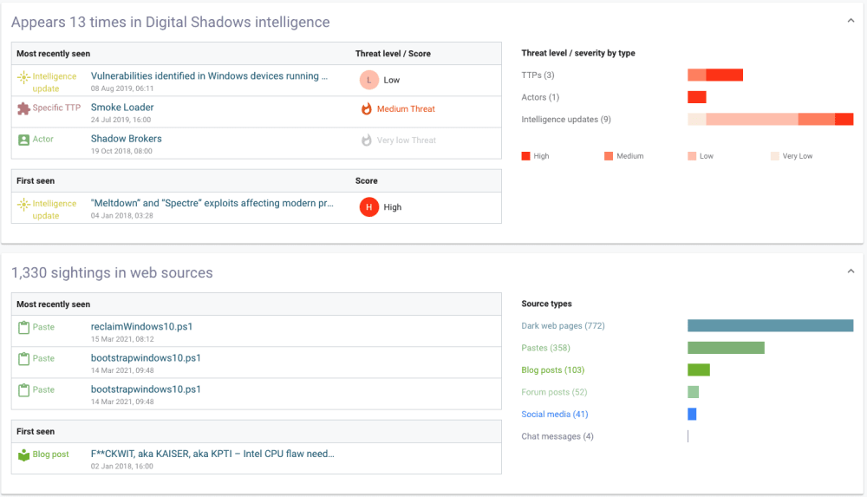Click the Very Low legend color swatch
The width and height of the screenshot is (867, 497).
774,156
